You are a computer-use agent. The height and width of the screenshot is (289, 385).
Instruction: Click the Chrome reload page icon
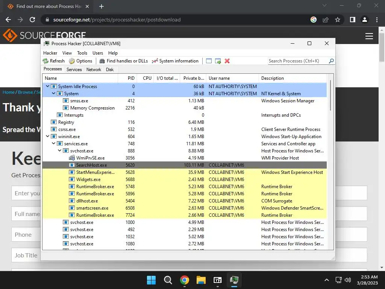pyautogui.click(x=32, y=20)
